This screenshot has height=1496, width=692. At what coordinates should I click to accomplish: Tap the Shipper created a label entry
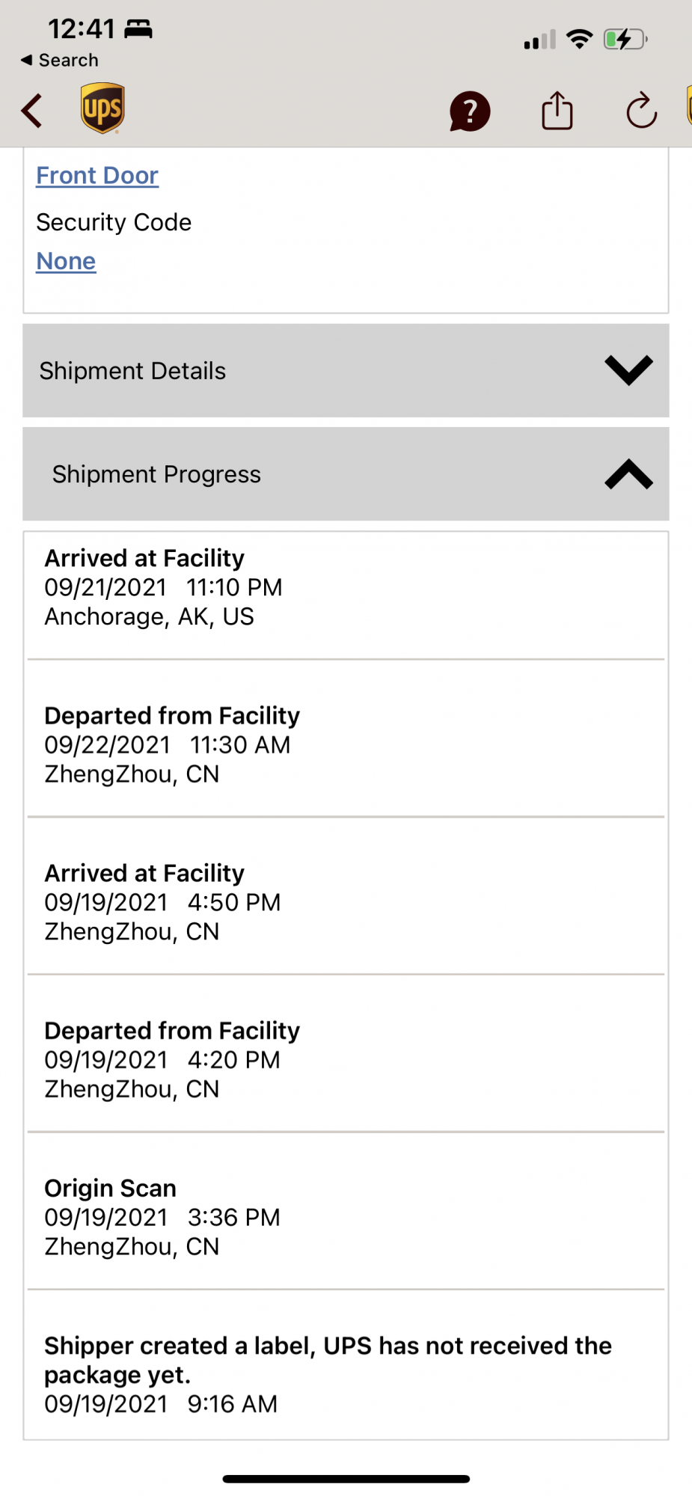(346, 1374)
